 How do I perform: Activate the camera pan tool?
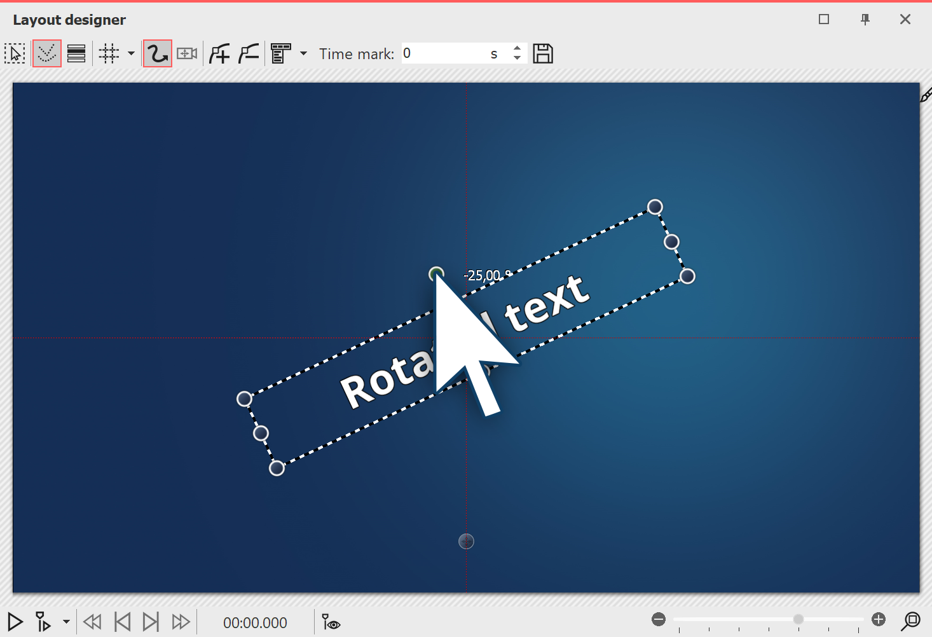point(186,53)
